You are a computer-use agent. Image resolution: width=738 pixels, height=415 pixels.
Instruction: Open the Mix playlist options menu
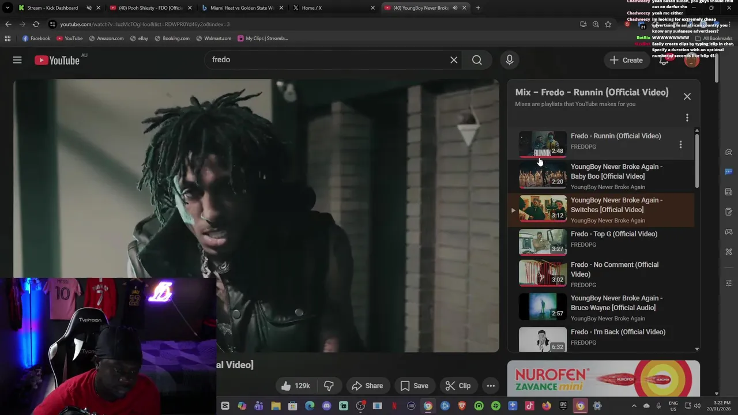pyautogui.click(x=687, y=118)
